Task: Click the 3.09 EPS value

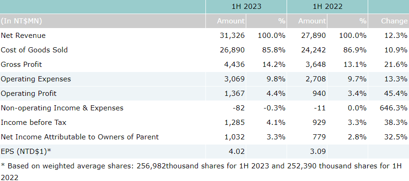Action: (318, 152)
